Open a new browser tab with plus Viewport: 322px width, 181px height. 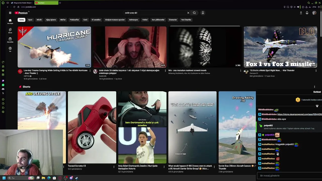tap(60, 3)
